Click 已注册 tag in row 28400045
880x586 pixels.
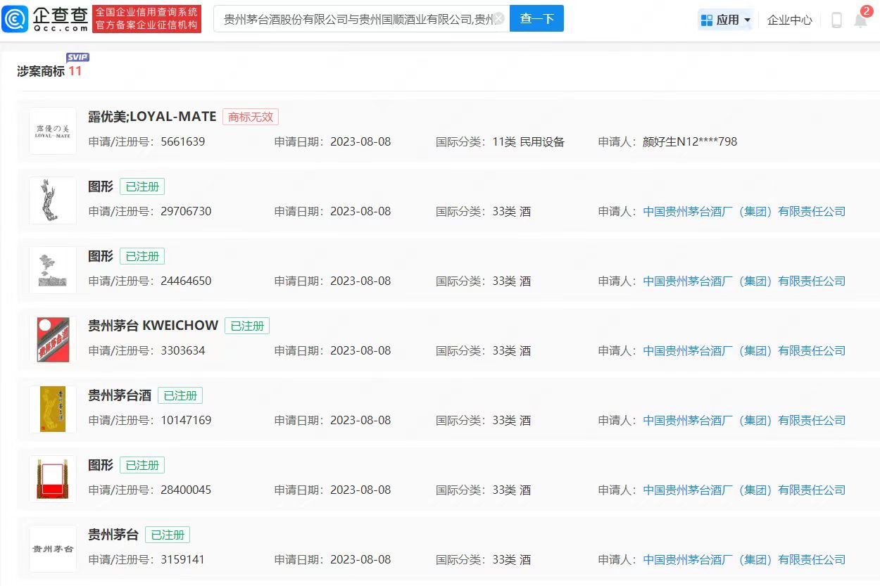click(x=142, y=465)
